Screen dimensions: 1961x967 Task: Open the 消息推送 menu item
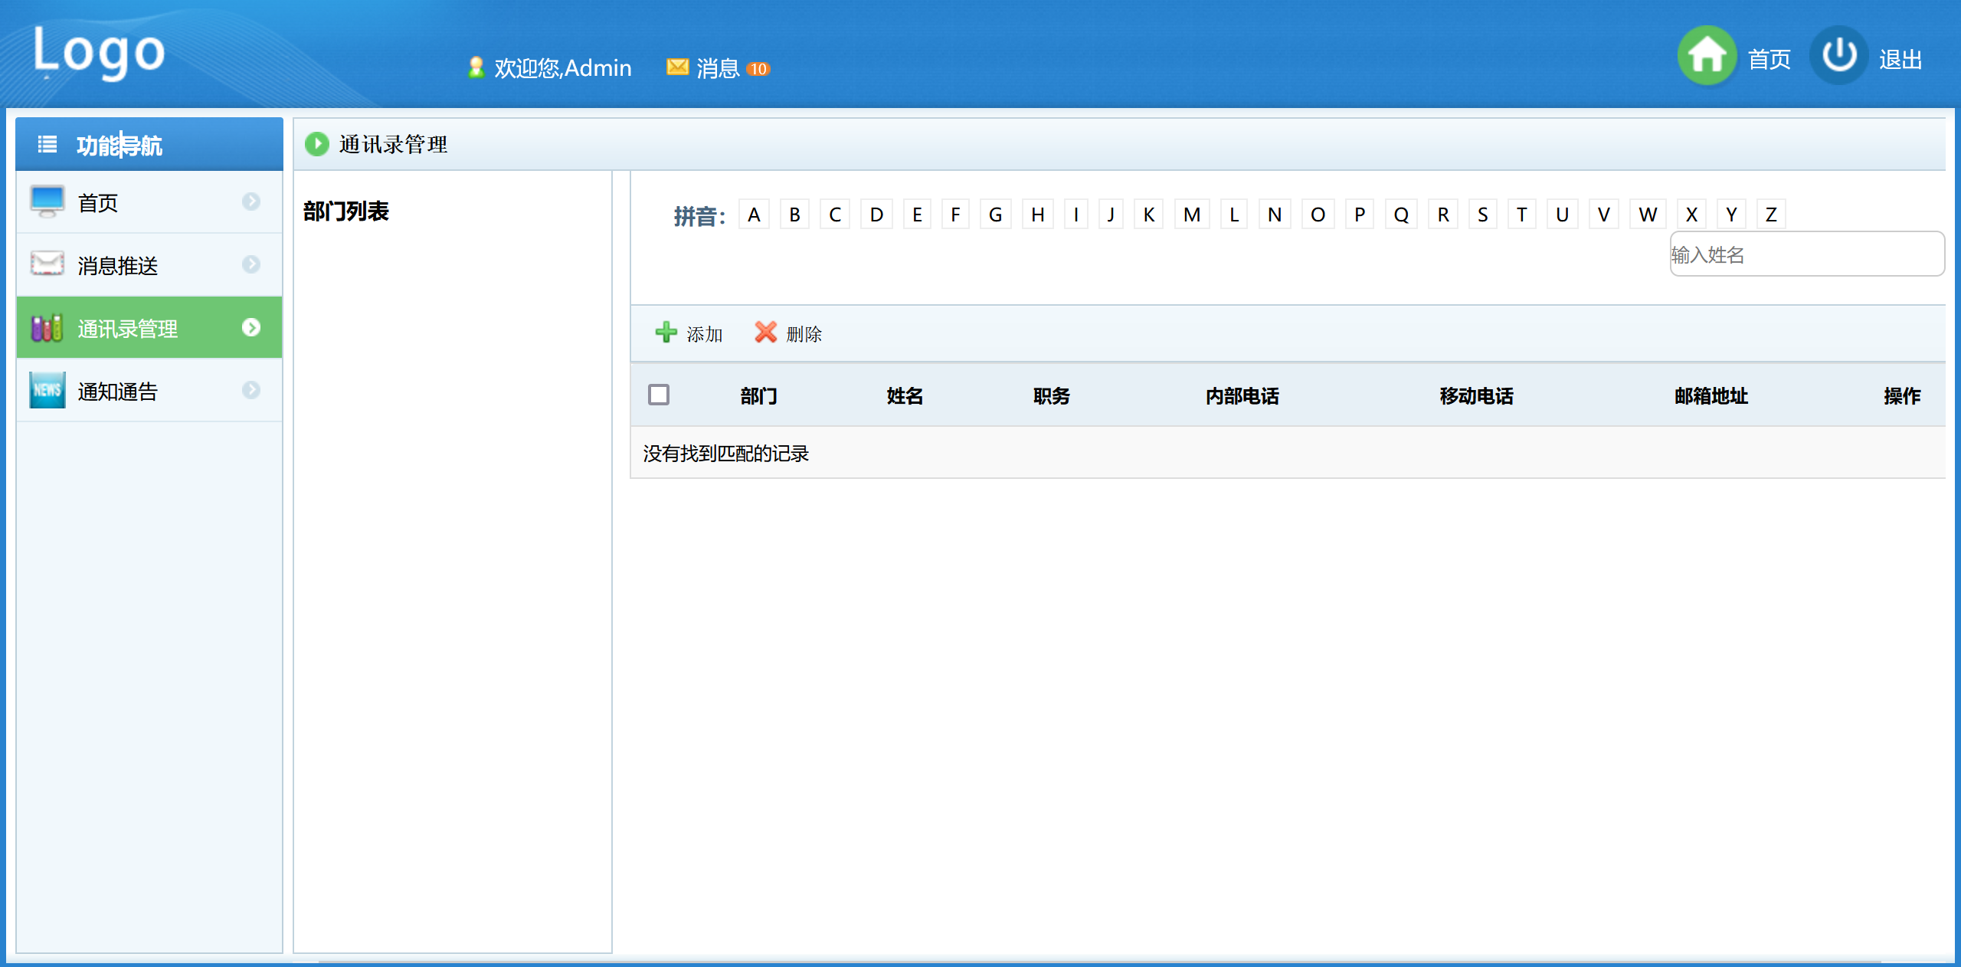click(118, 266)
